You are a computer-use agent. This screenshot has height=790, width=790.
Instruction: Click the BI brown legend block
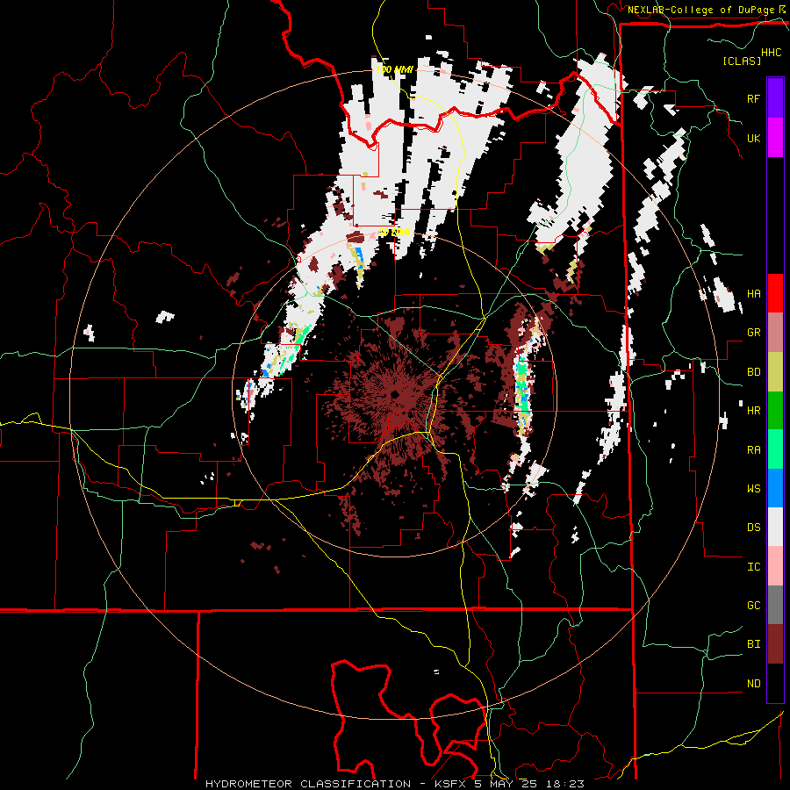coord(775,644)
